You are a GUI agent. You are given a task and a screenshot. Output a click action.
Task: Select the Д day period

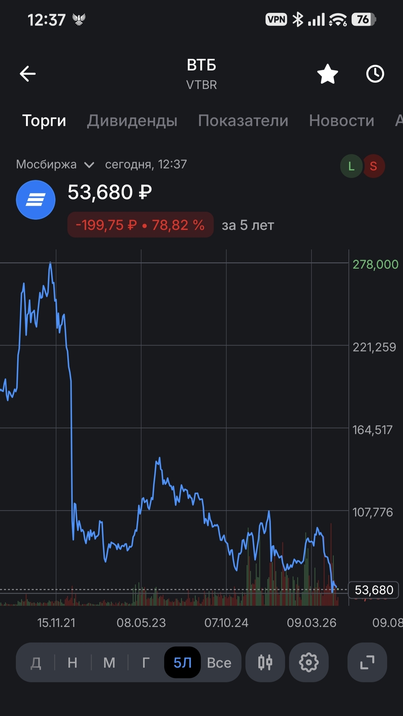[x=36, y=663]
